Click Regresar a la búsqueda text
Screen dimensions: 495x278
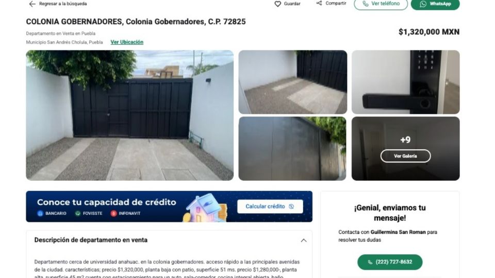click(63, 4)
